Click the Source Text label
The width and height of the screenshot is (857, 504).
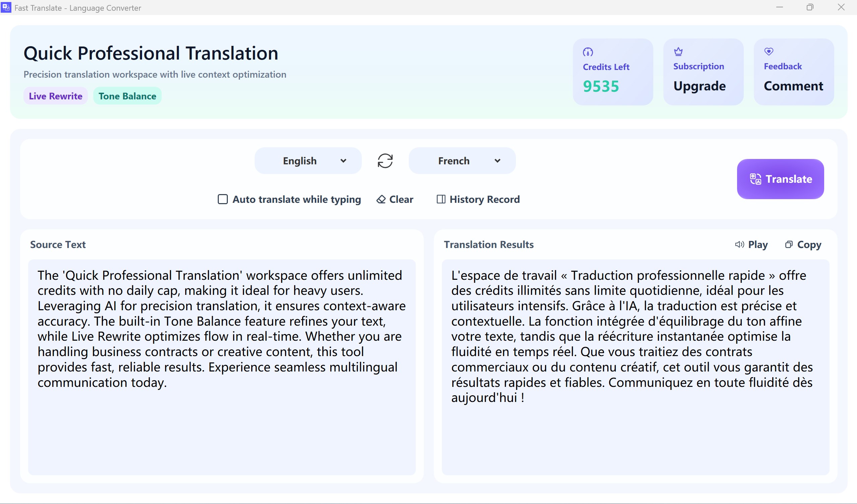point(58,245)
